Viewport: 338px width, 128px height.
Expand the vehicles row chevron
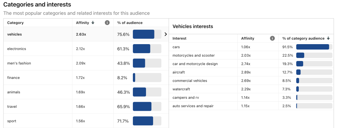[x=166, y=34]
